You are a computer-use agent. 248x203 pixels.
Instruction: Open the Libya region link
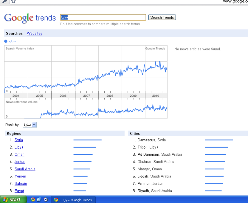pos(19,147)
